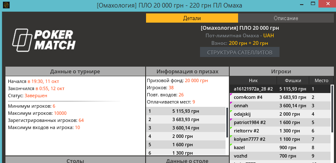Click prize row 1 with 5 115,93 грн

pos(186,111)
